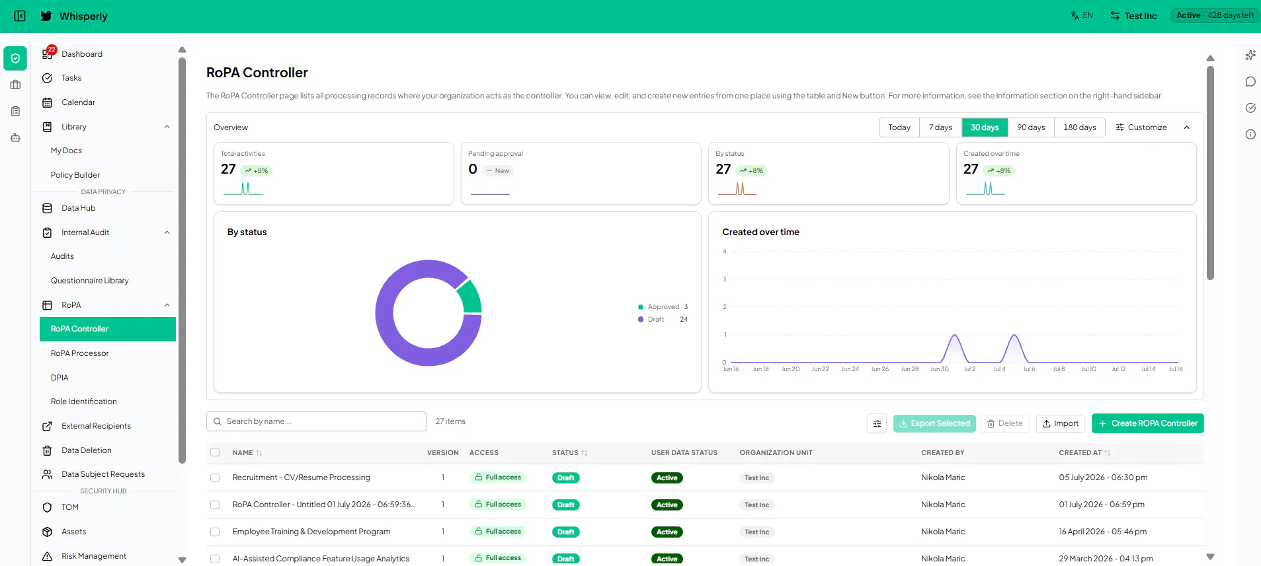Collapse the RoPA section chevron
The height and width of the screenshot is (566, 1261).
[167, 305]
